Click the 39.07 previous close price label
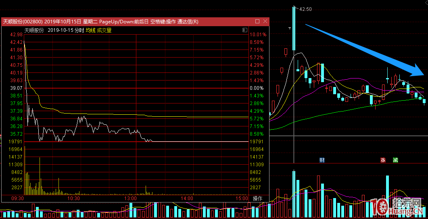428x219 pixels. (16, 88)
